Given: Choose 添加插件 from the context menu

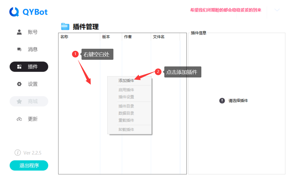Looking at the screenshot, I should (126, 81).
